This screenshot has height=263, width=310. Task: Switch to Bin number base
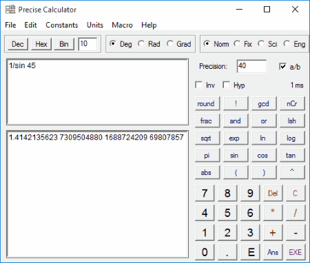pos(64,44)
